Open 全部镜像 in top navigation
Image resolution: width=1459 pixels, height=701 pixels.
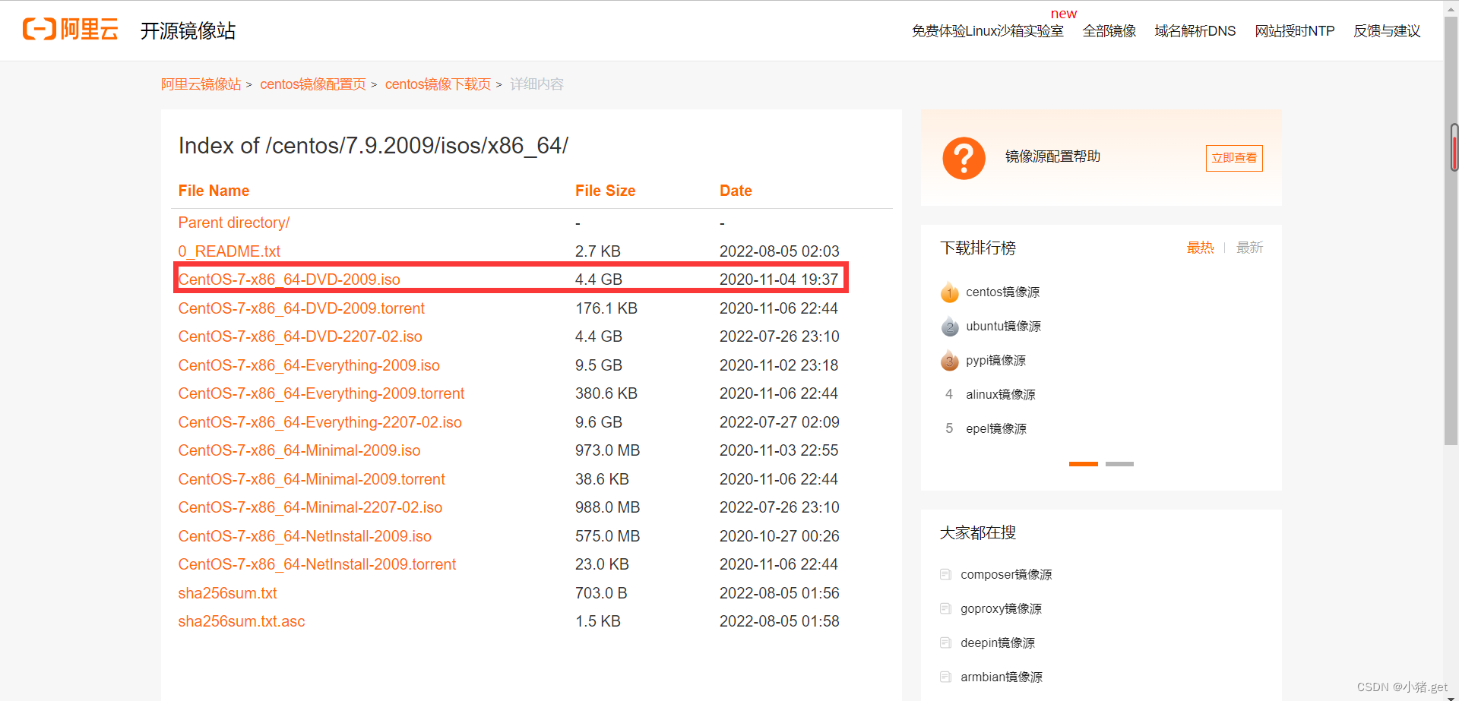[x=1109, y=31]
